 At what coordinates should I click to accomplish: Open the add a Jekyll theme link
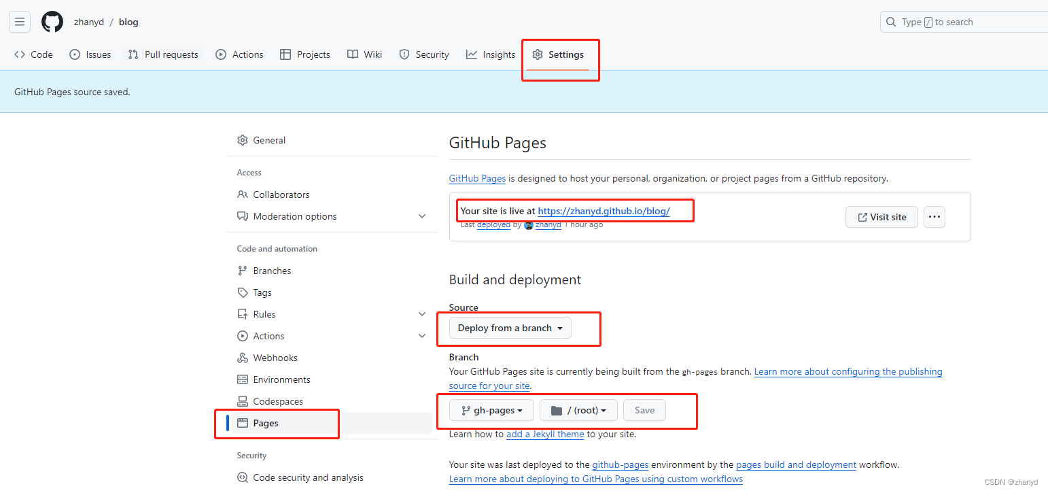pos(545,434)
